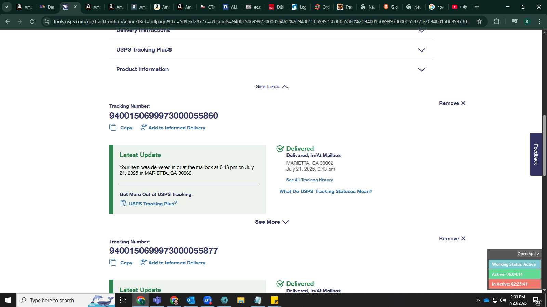Switch to the UPS Trac tab

tap(345, 7)
